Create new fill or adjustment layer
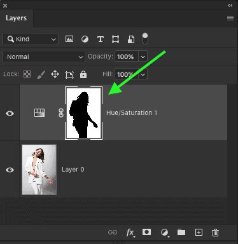This screenshot has height=244, width=238. coord(165,233)
